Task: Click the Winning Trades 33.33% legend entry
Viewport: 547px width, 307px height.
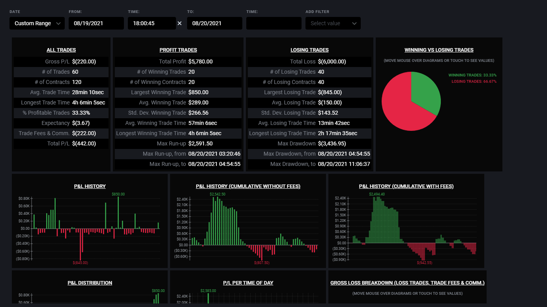Action: [472, 75]
